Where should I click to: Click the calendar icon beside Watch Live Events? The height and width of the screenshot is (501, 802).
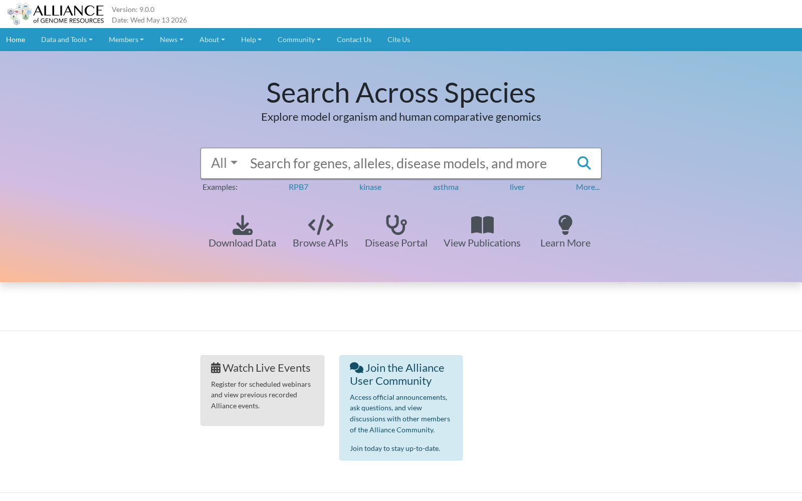click(x=216, y=368)
